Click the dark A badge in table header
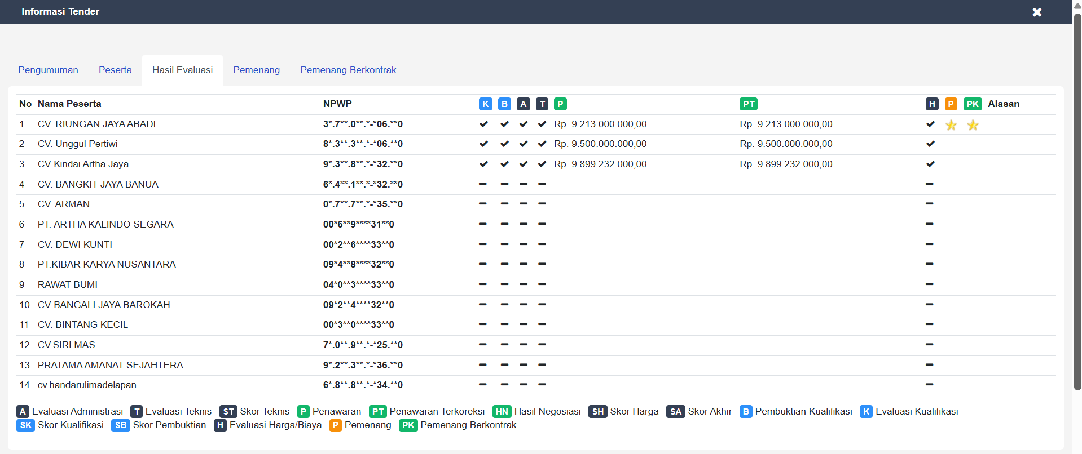 pyautogui.click(x=524, y=104)
